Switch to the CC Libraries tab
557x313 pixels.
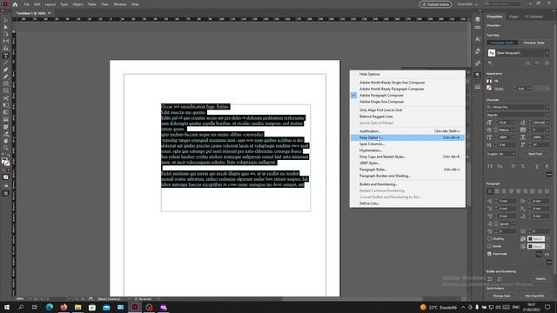pos(534,17)
